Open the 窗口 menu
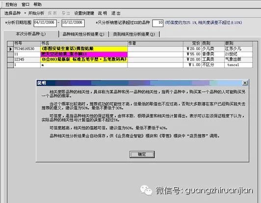 pos(26,4)
